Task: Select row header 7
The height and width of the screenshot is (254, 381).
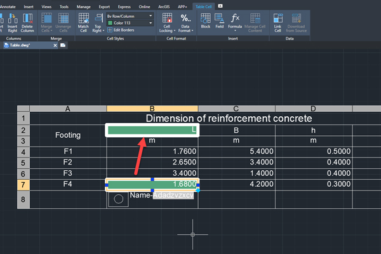Action: (23, 185)
